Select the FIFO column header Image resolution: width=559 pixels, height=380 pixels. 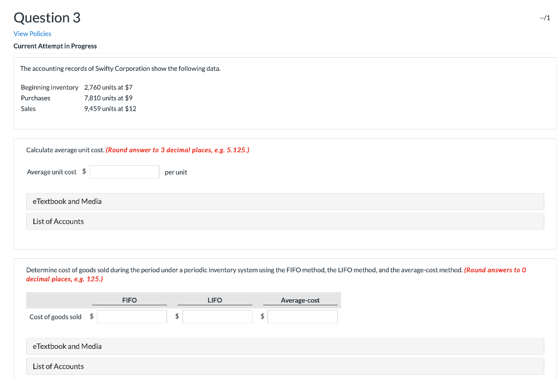[130, 300]
